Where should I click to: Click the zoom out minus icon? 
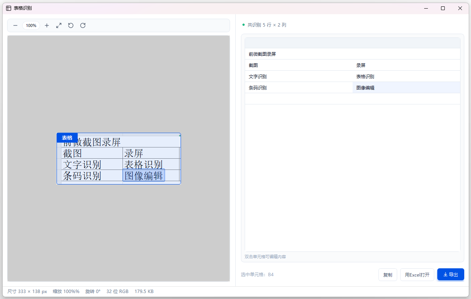(15, 25)
